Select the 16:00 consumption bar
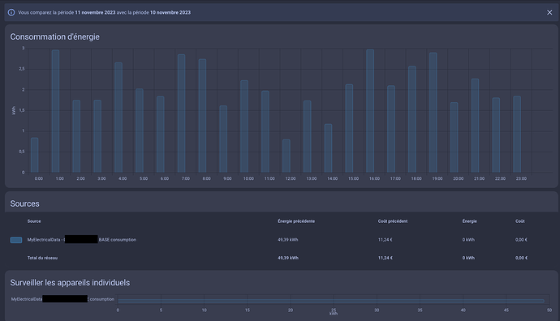The width and height of the screenshot is (560, 321). (x=370, y=111)
